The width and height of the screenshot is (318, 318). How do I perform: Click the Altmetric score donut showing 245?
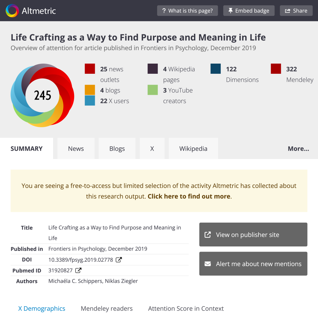coord(43,95)
